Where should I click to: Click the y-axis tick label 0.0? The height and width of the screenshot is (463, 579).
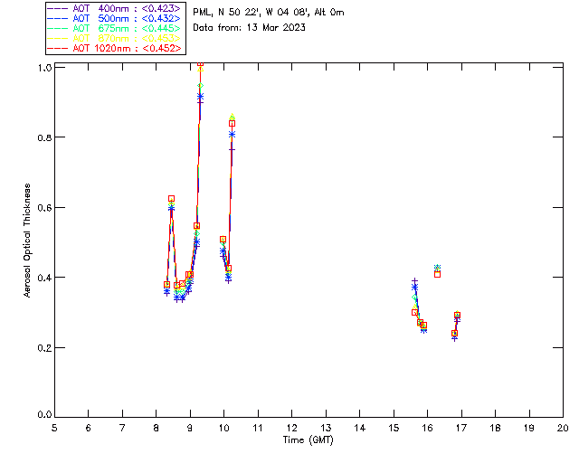point(44,415)
